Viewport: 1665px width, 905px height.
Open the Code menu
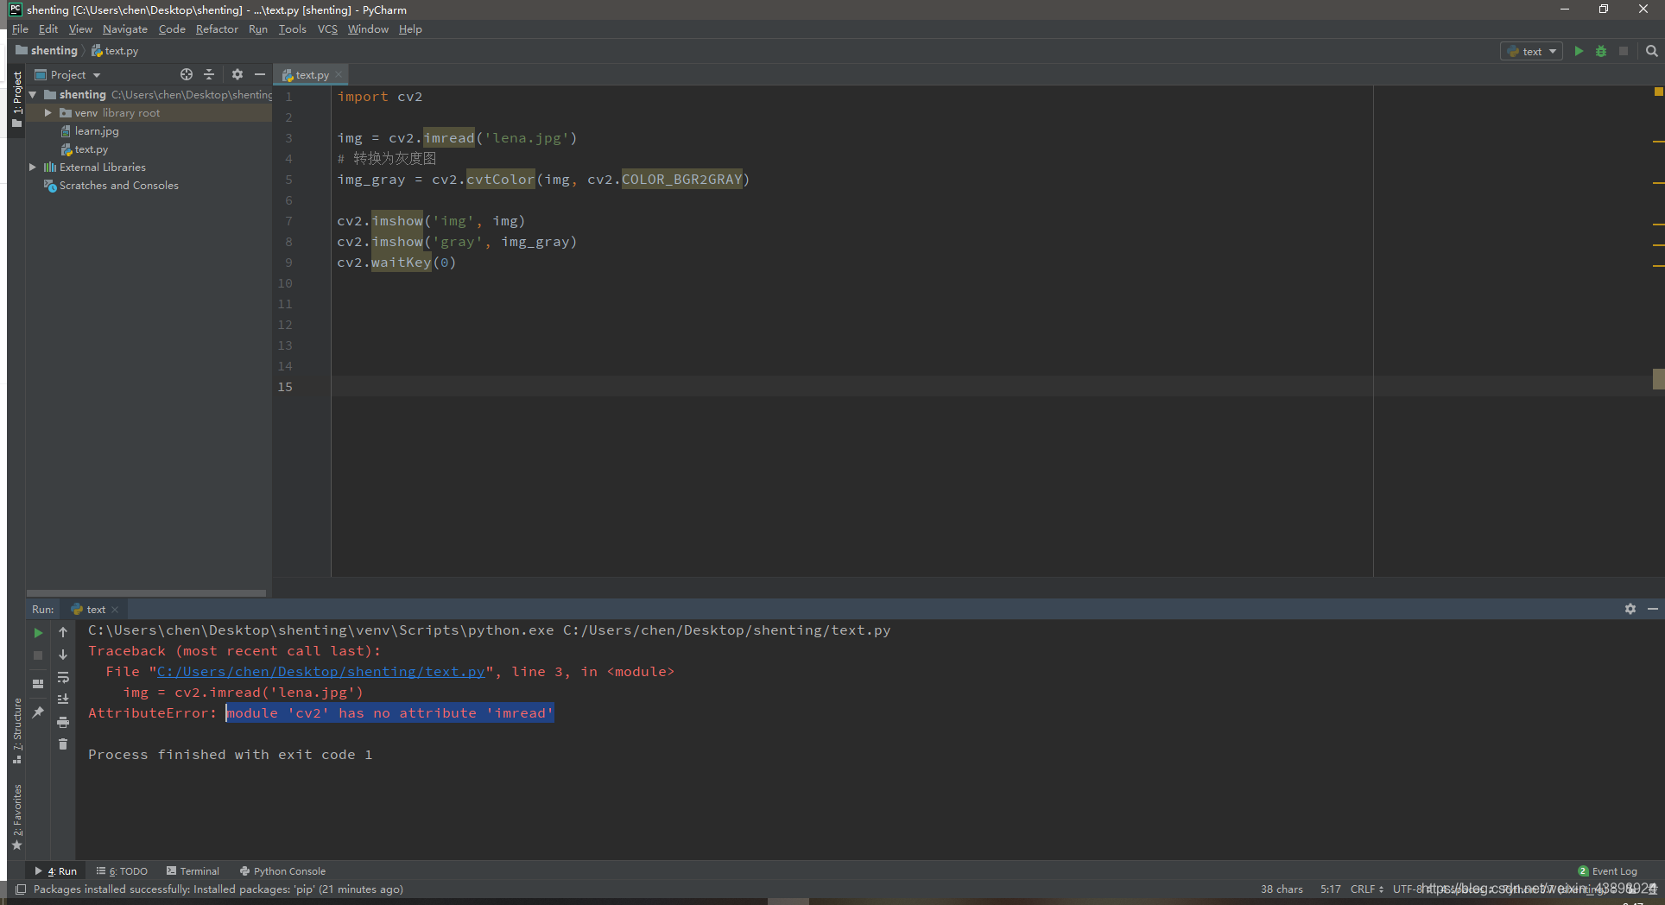pos(172,29)
